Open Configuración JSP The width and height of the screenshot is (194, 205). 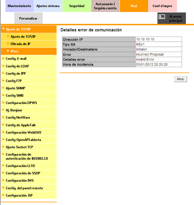pos(29,195)
